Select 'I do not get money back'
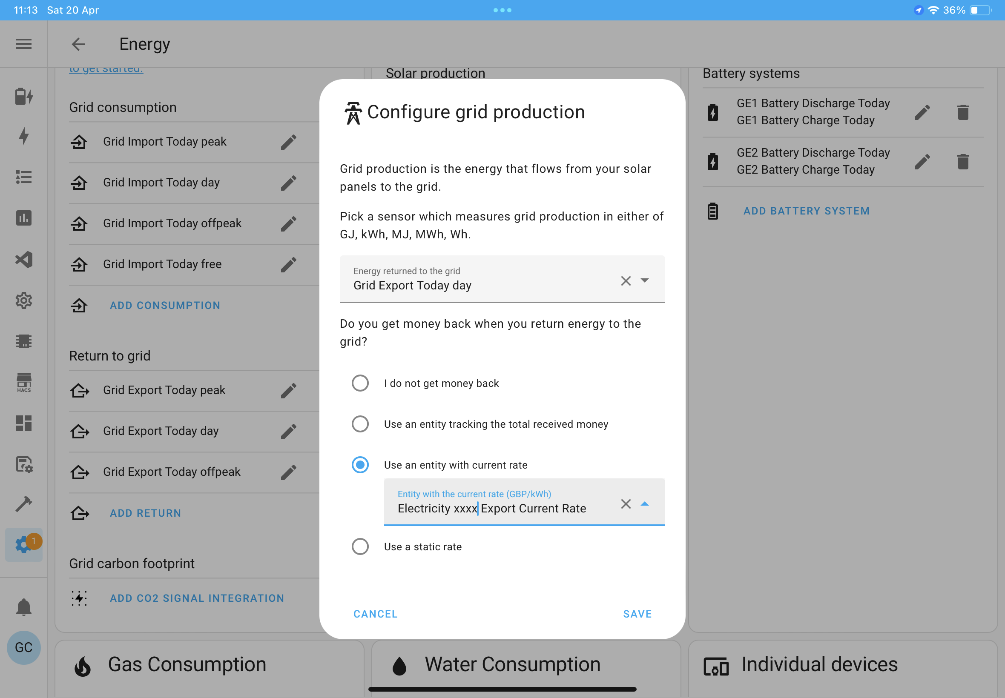 360,383
